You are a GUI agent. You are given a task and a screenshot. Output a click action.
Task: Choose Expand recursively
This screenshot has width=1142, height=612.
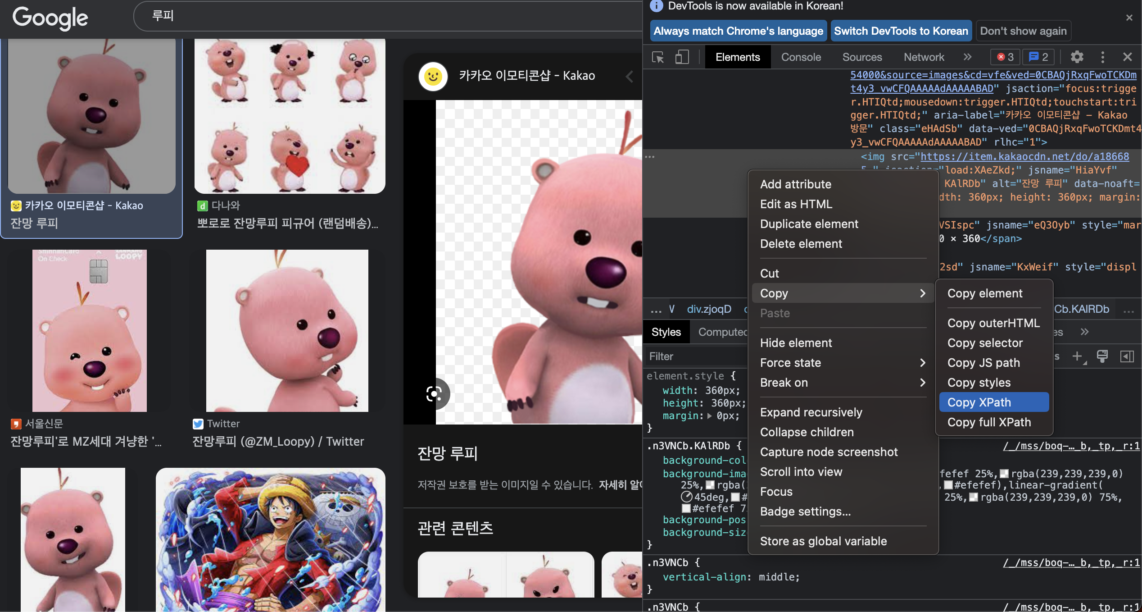843,412
